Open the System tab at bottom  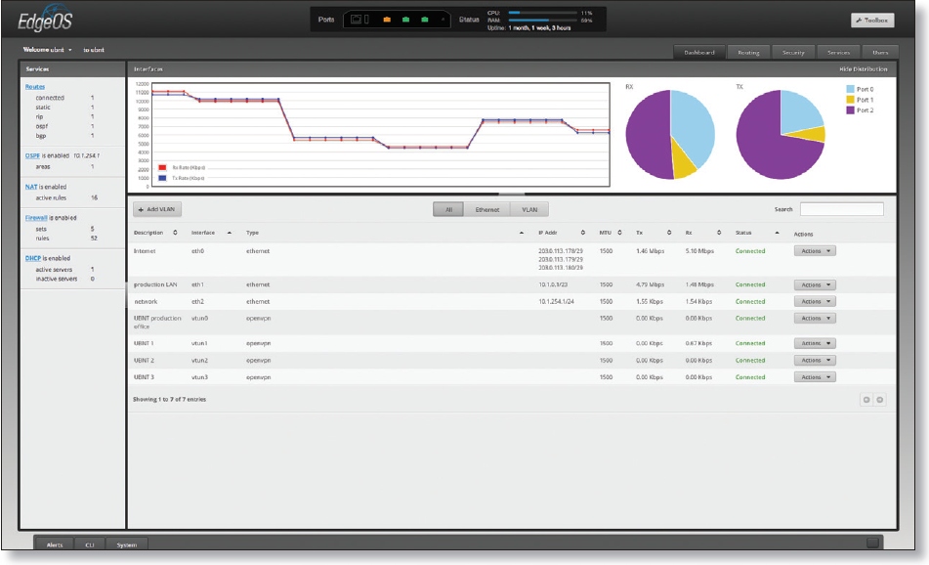click(126, 544)
